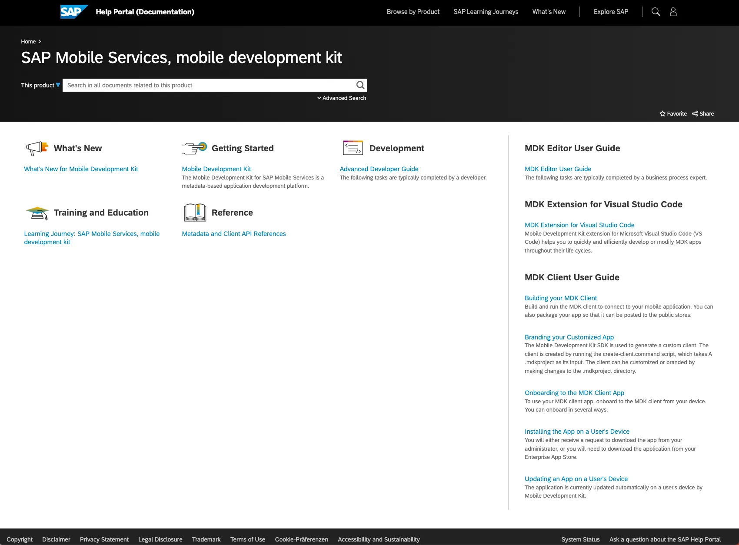Image resolution: width=739 pixels, height=545 pixels.
Task: Open the Explore SAP menu
Action: coord(611,12)
